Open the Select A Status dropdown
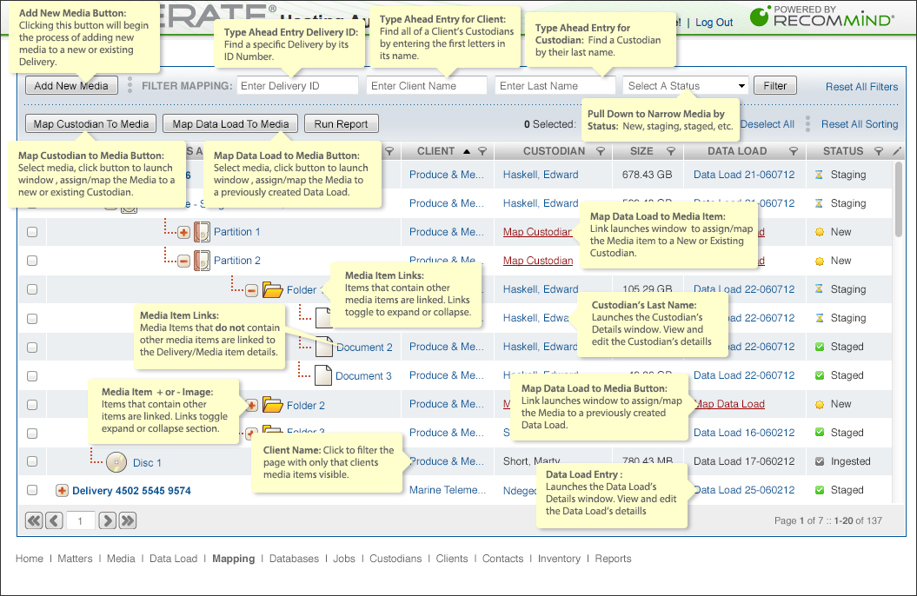The height and width of the screenshot is (596, 917). (x=686, y=86)
